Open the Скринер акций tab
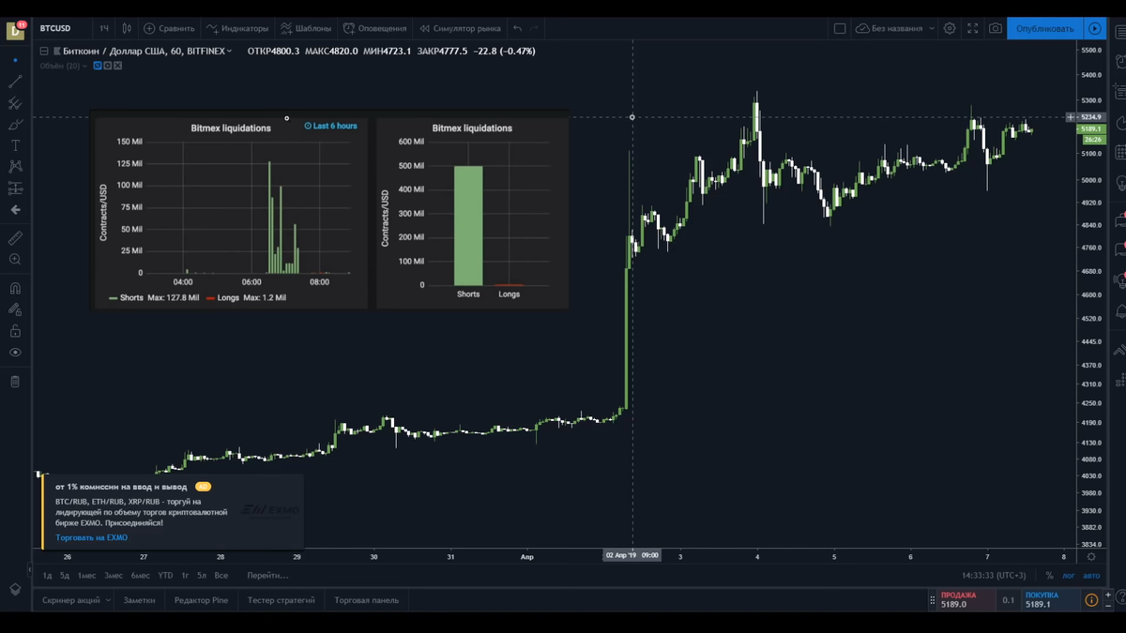Image resolution: width=1126 pixels, height=633 pixels. pyautogui.click(x=71, y=600)
